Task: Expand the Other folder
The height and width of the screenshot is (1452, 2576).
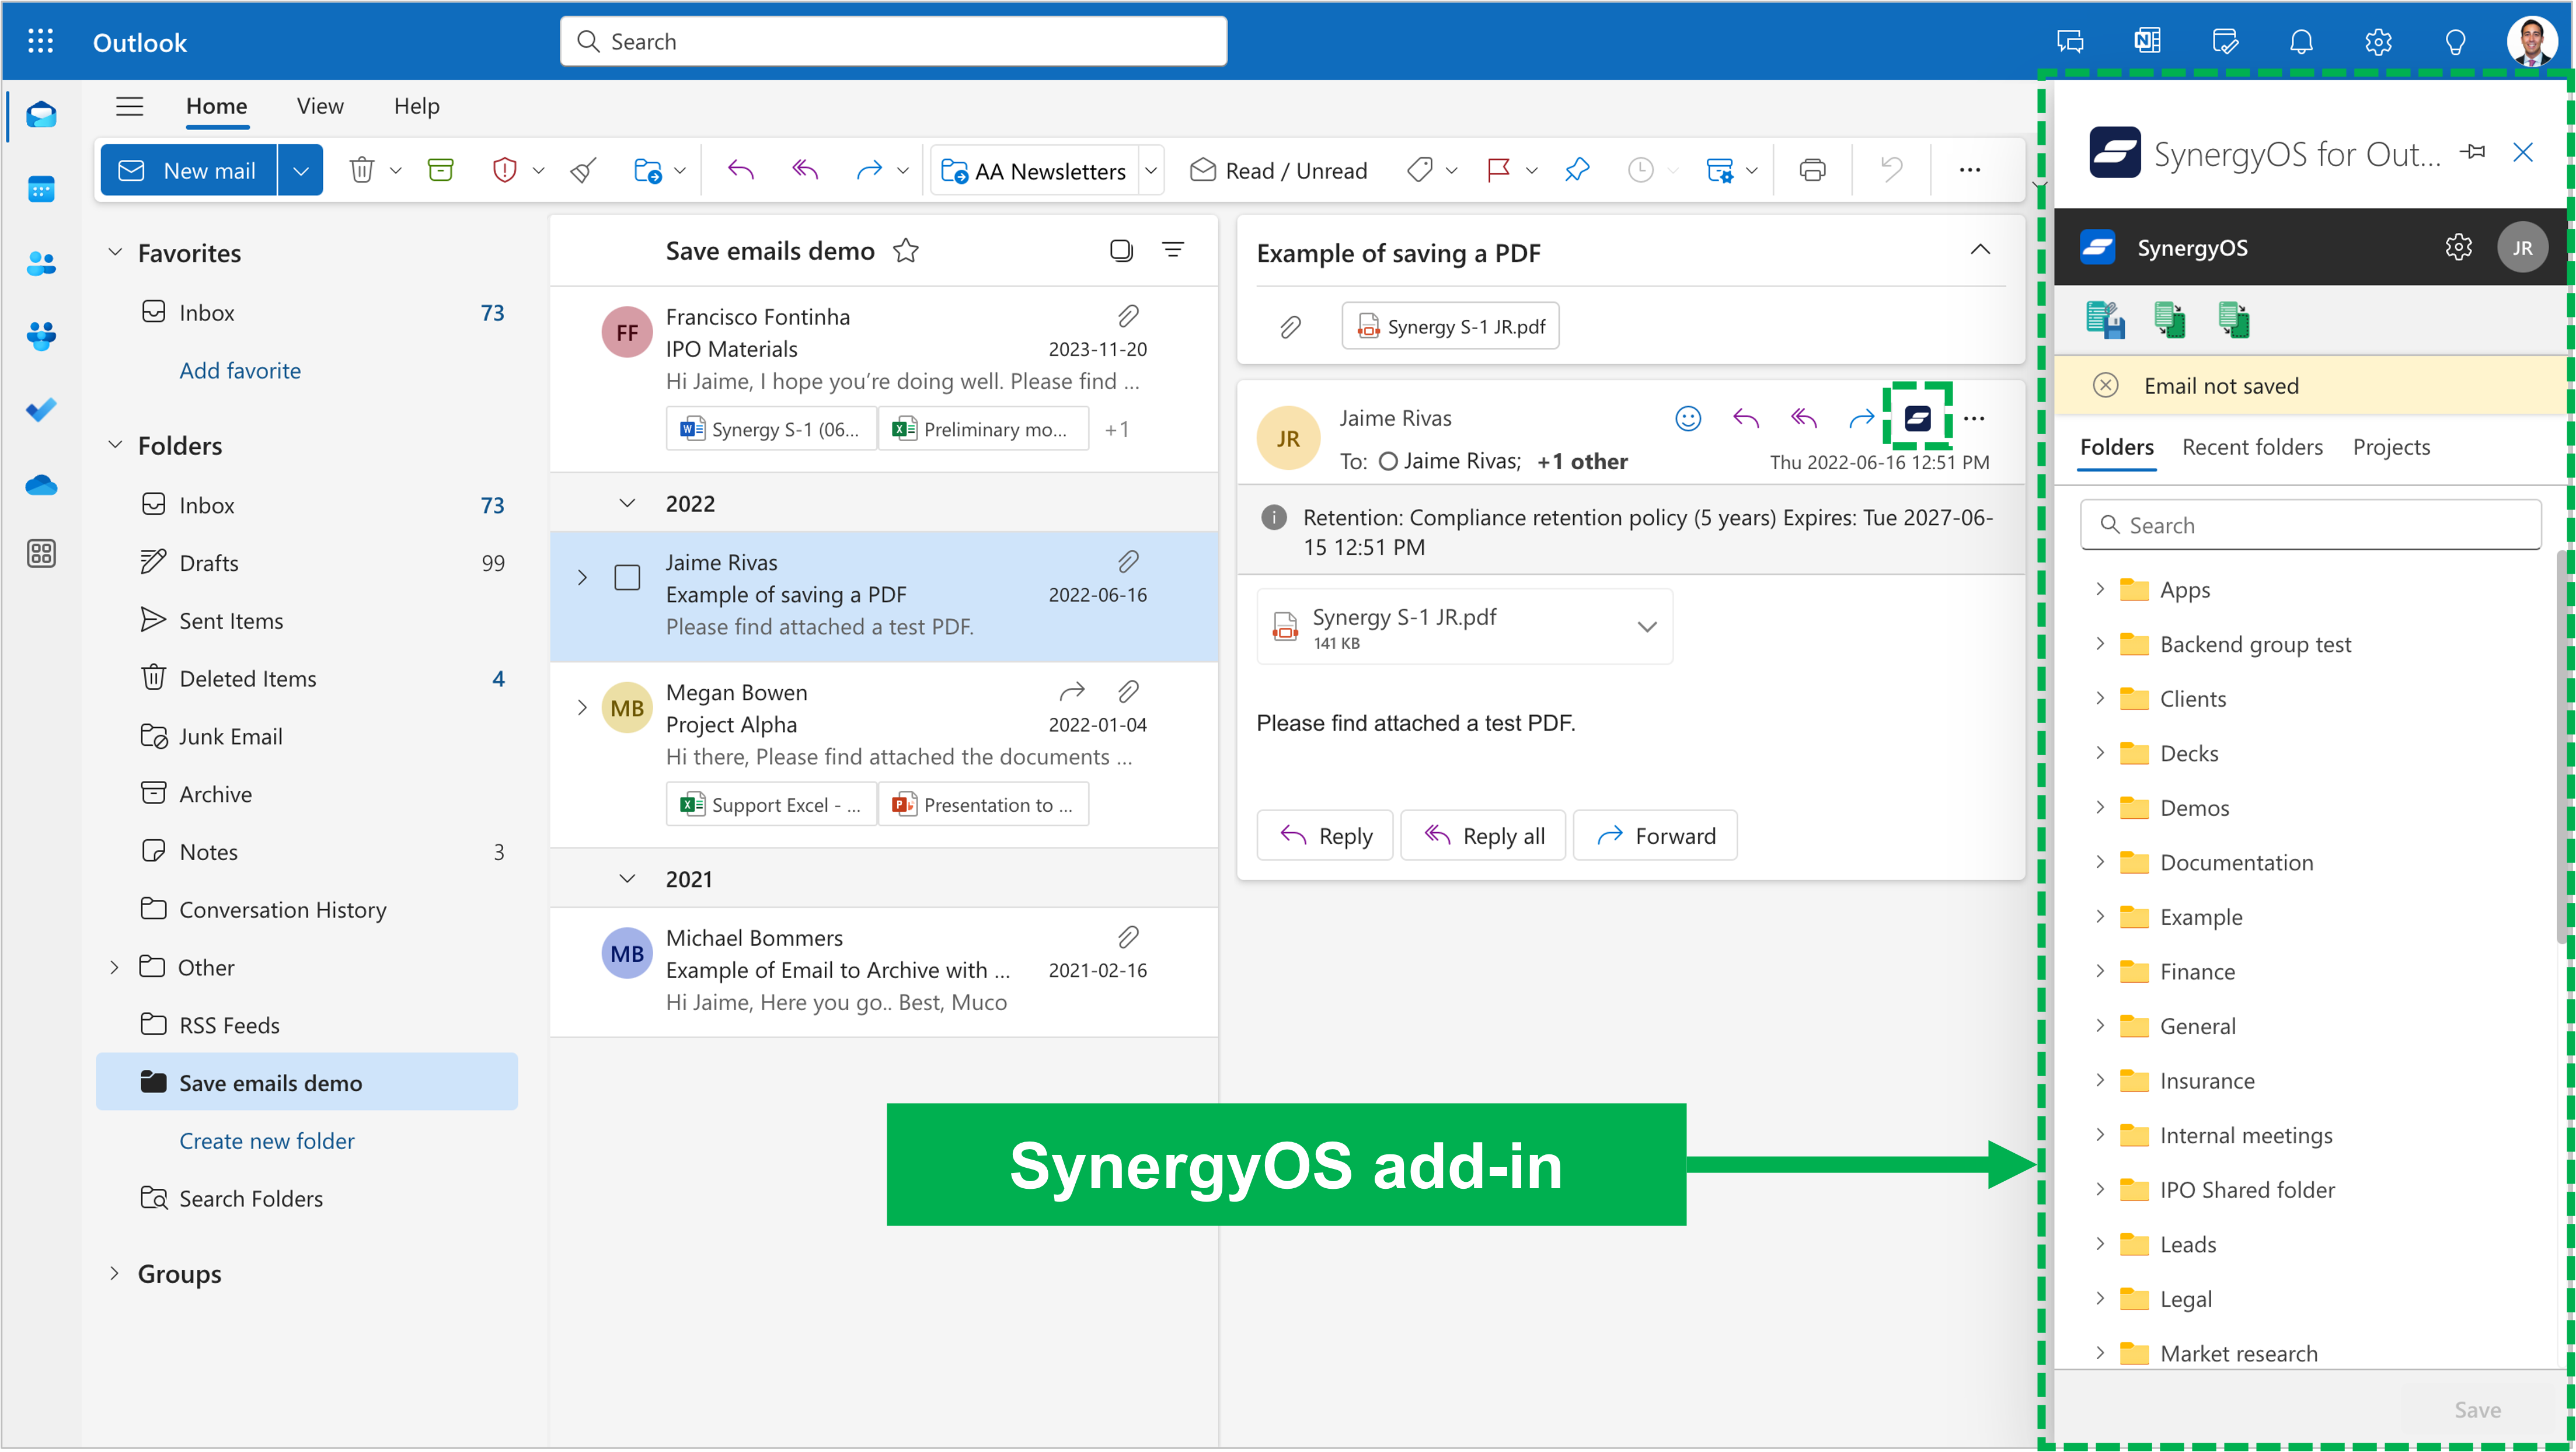Action: [x=114, y=967]
